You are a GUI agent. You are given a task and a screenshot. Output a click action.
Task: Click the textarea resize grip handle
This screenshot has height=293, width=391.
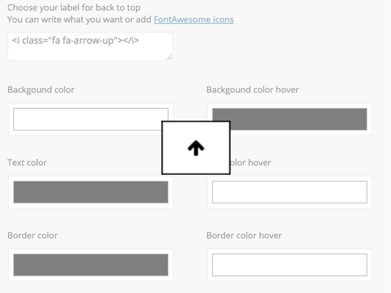click(169, 57)
